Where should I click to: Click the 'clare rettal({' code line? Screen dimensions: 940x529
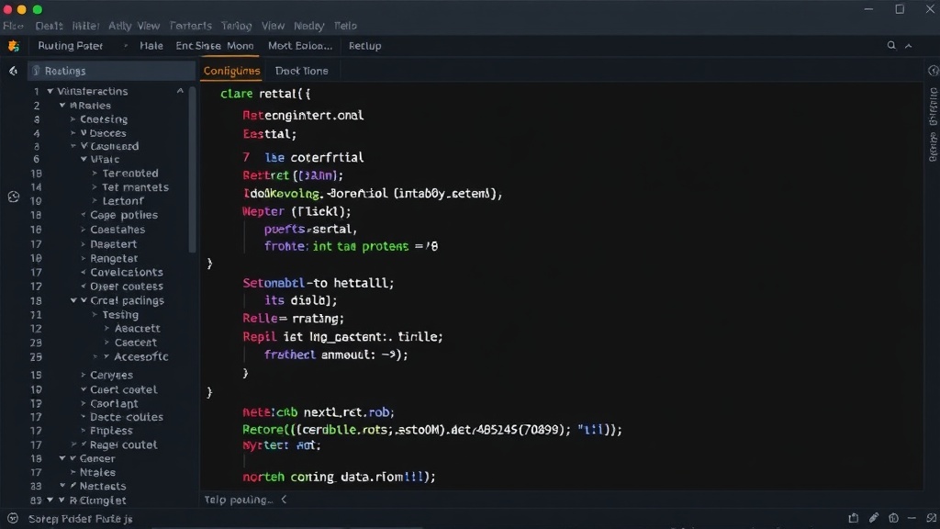[265, 94]
